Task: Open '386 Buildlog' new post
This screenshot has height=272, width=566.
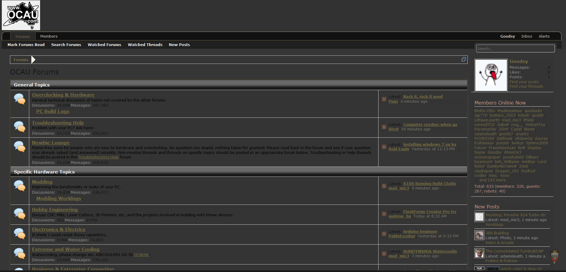Action: click(497, 233)
